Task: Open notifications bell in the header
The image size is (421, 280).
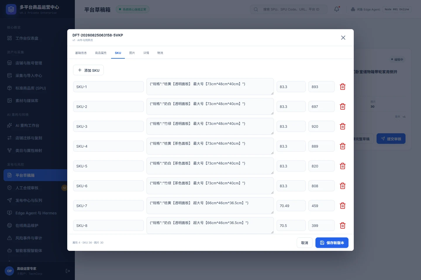Action: point(337,9)
